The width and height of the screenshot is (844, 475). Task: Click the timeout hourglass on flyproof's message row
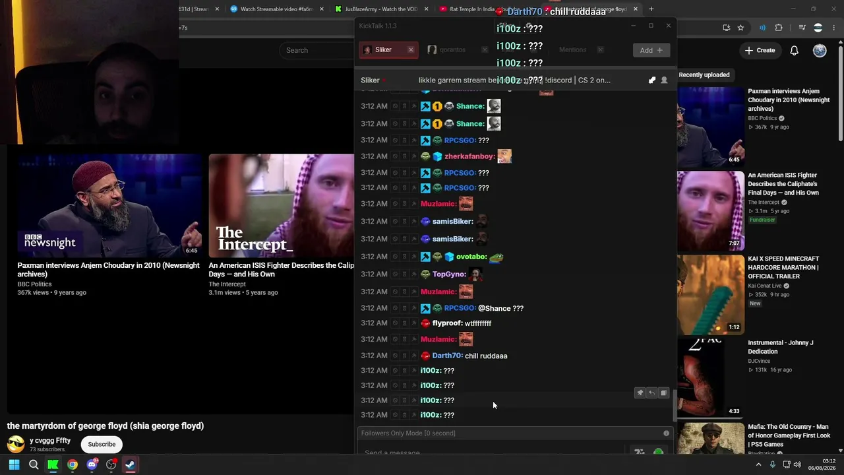pyautogui.click(x=405, y=323)
